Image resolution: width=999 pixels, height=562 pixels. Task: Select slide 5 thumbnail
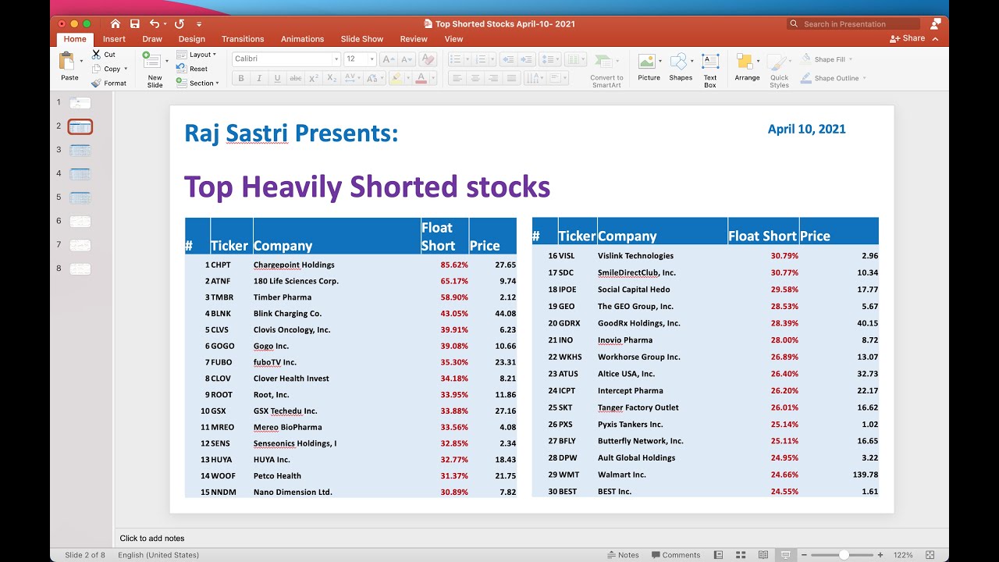click(80, 197)
